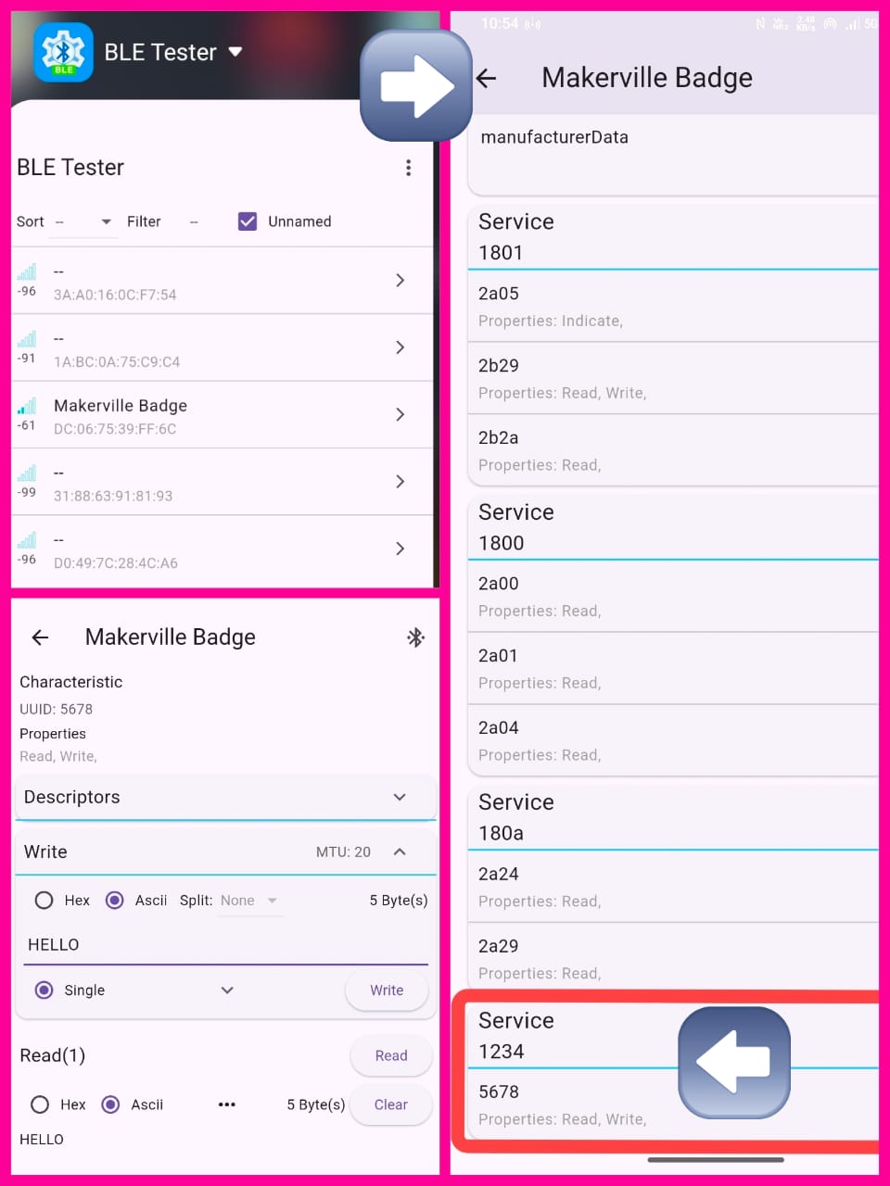
Task: Open chevron for device 3A:A0:16:0C:F7:54
Action: click(400, 280)
